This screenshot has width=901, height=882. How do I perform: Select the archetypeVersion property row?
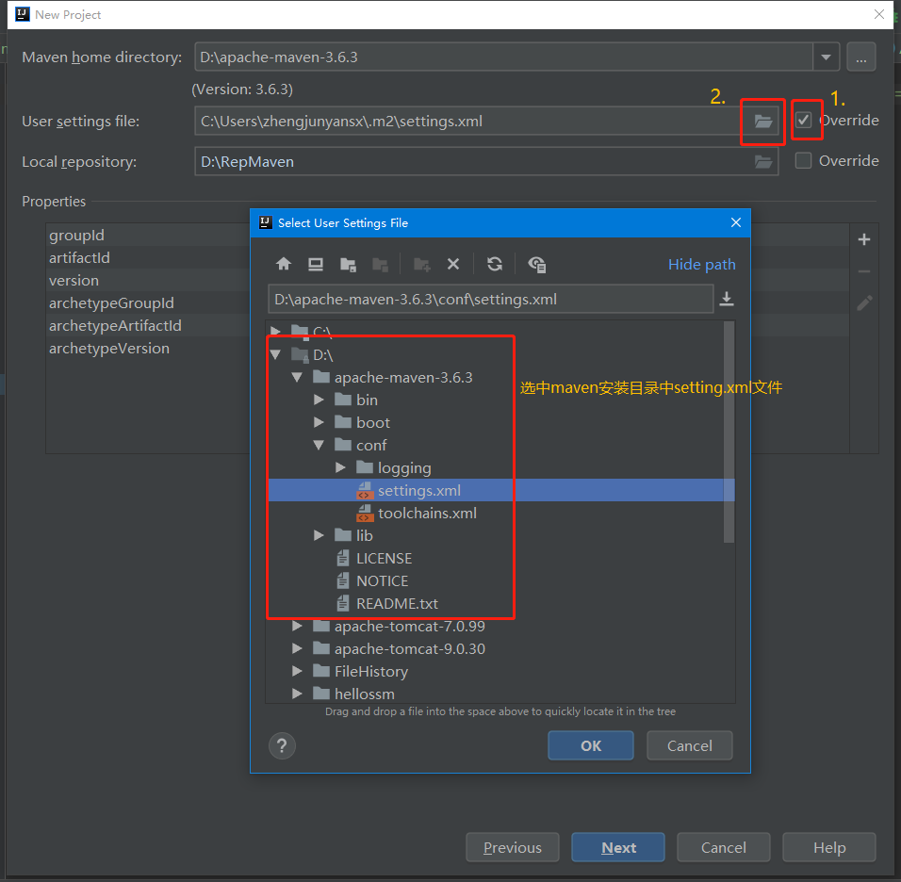pos(148,349)
